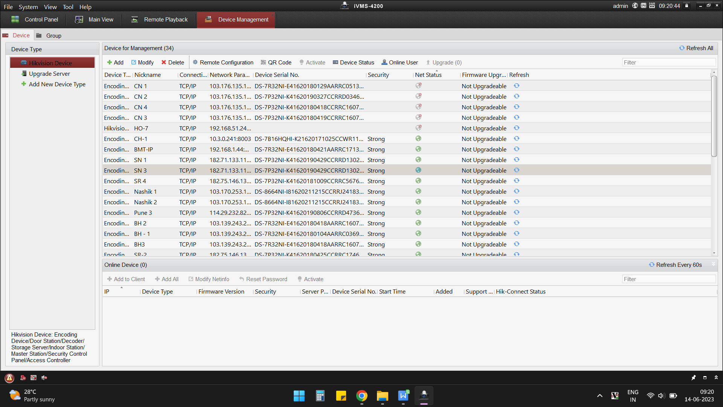Refresh the HO-7 device row
The width and height of the screenshot is (723, 407).
517,128
